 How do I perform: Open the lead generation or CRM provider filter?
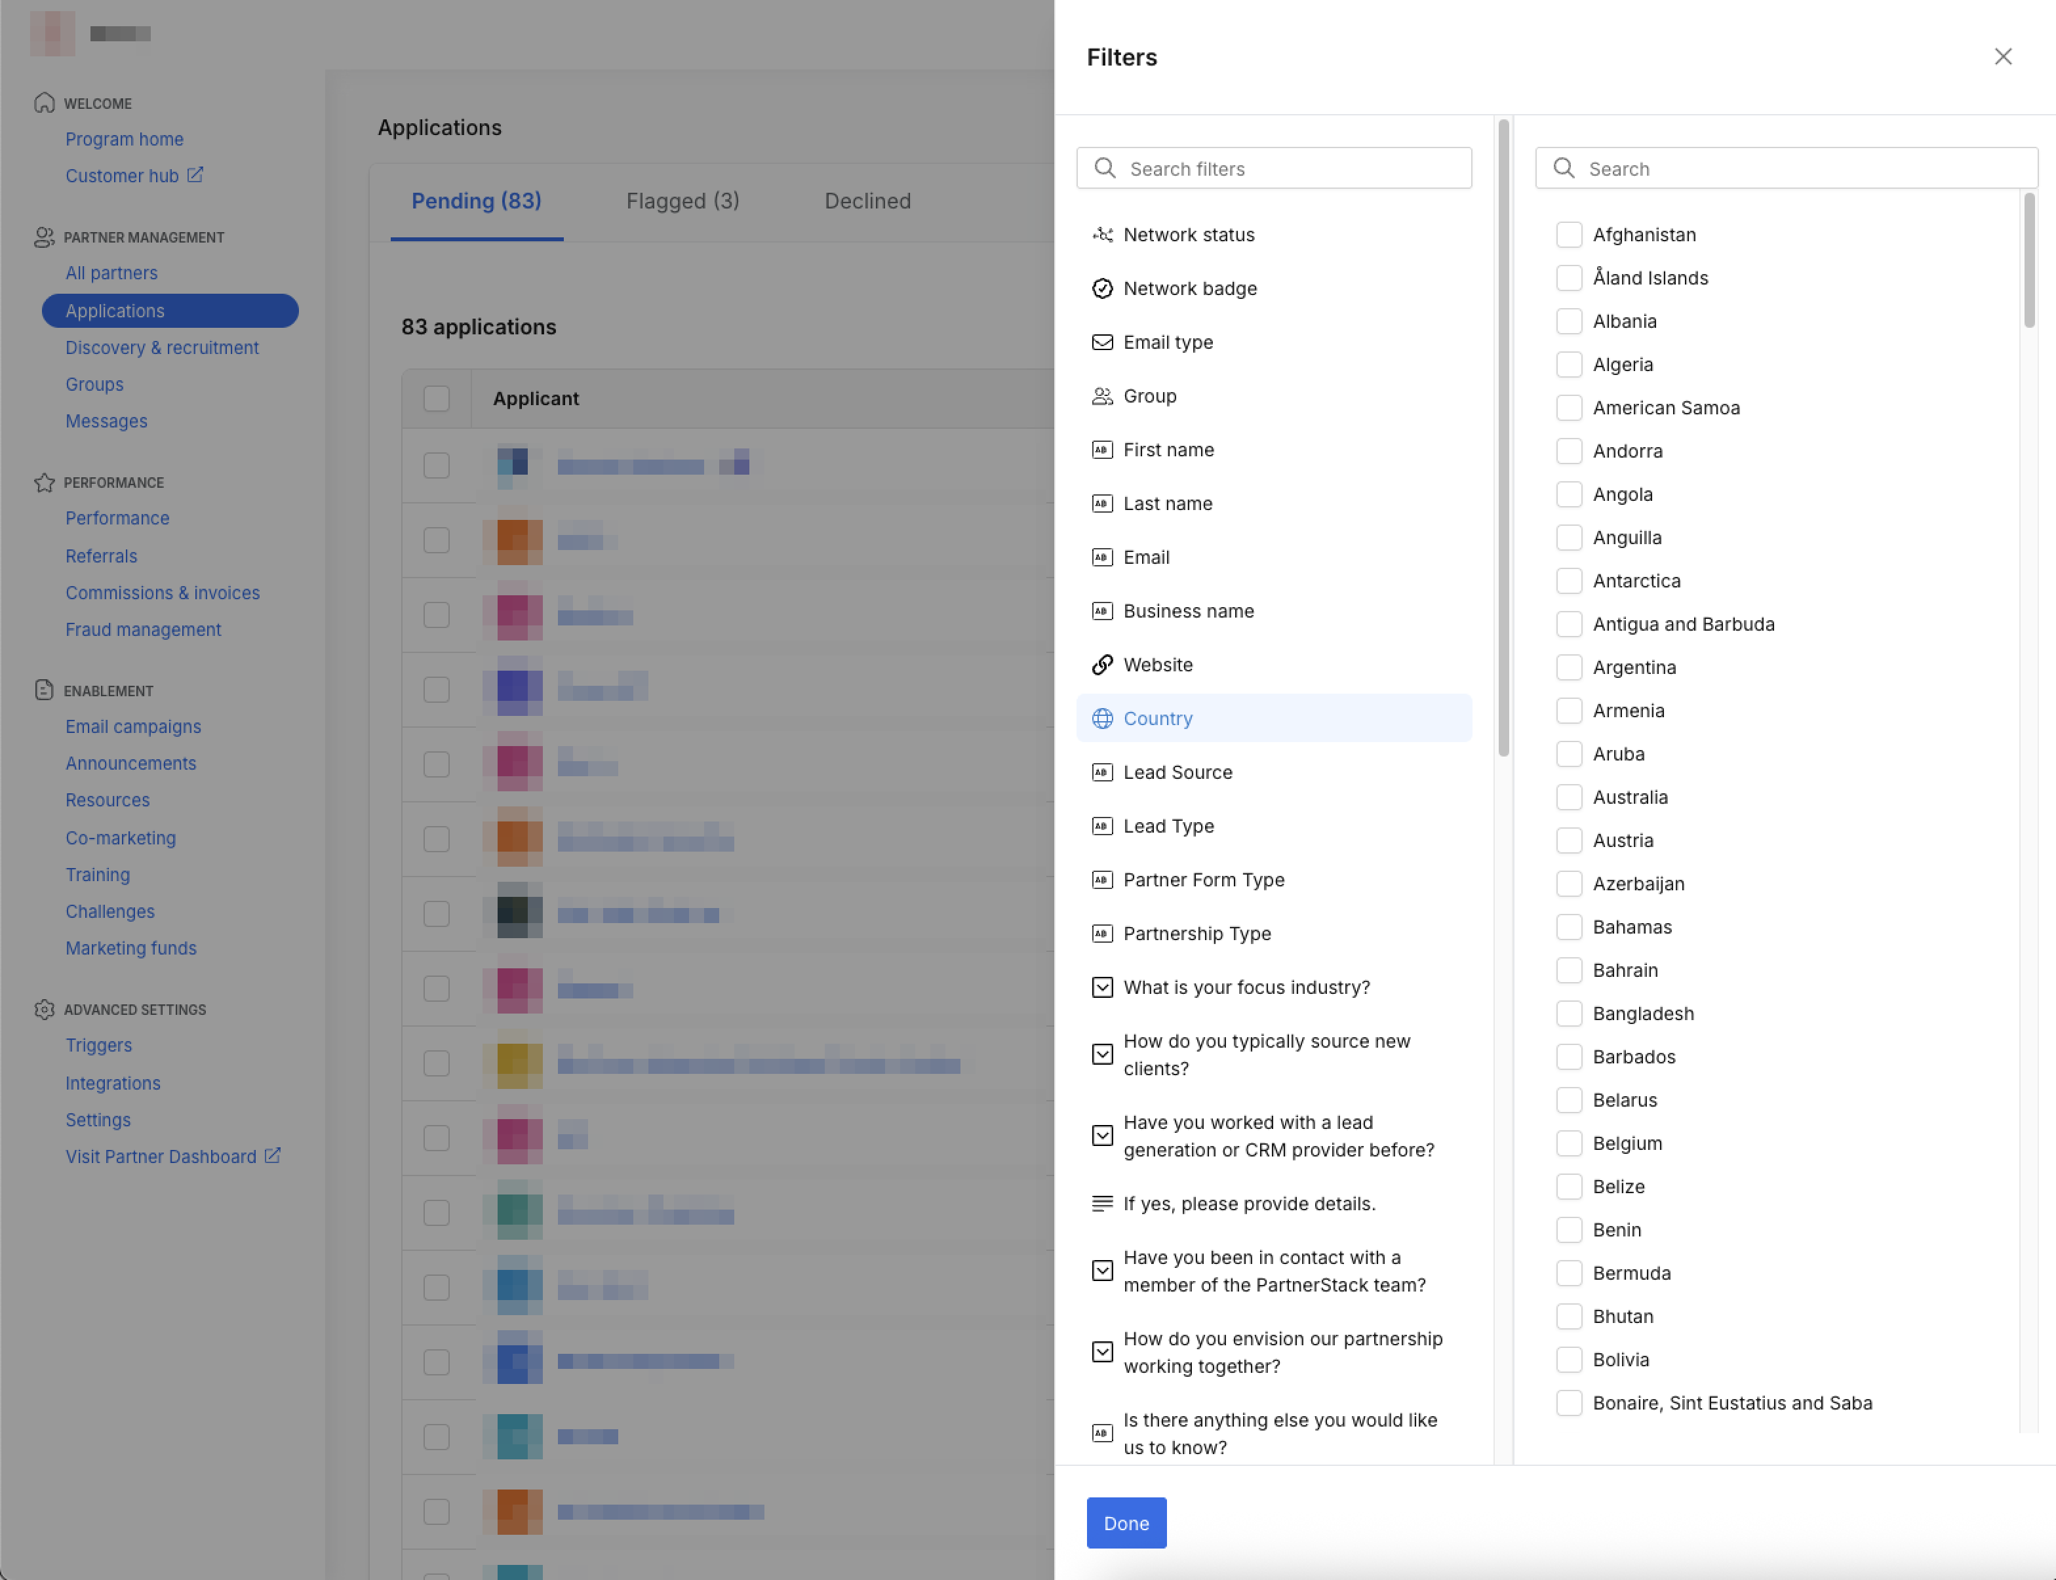(1273, 1136)
